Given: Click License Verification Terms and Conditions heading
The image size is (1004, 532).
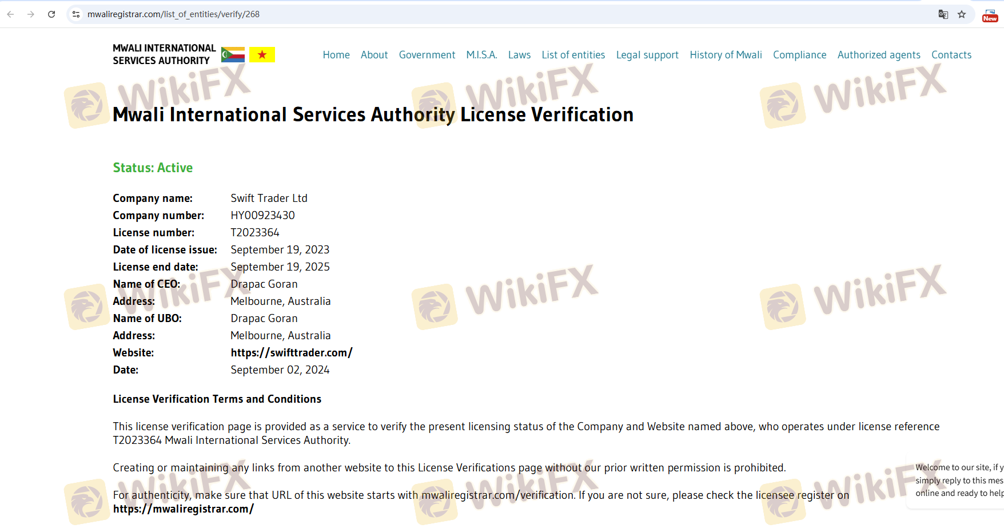Looking at the screenshot, I should pos(217,399).
